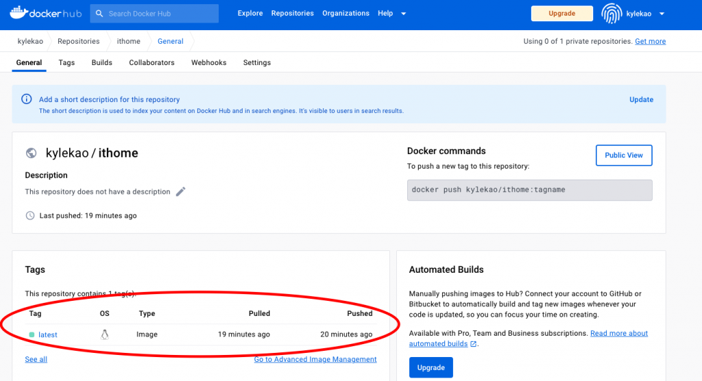Screen dimensions: 702x381
Task: Click the search magnifier icon
Action: pos(99,14)
